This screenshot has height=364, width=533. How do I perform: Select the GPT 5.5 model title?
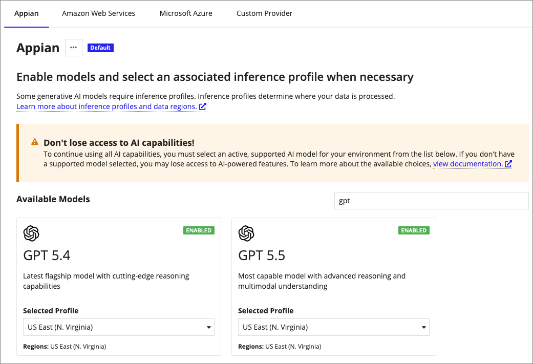[x=262, y=255]
